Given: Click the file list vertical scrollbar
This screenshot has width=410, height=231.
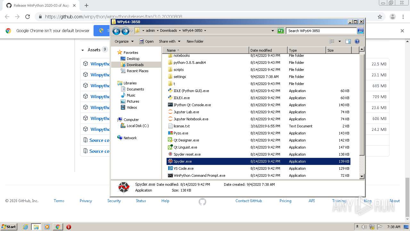Looking at the screenshot, I should pos(362,105).
